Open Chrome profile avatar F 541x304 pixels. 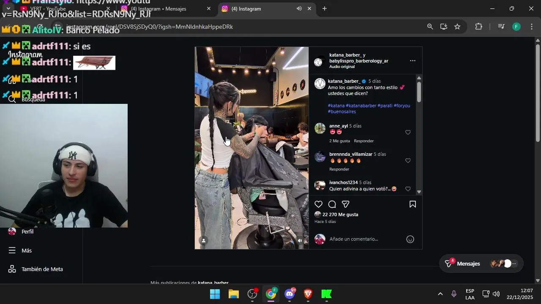516,27
